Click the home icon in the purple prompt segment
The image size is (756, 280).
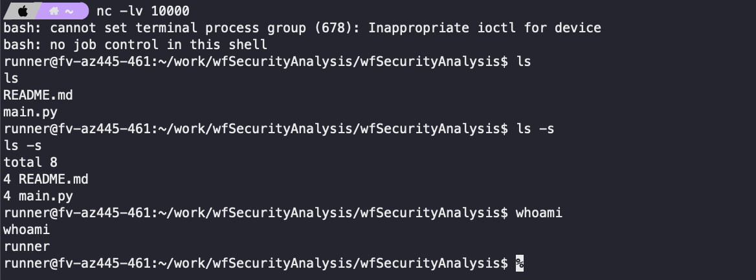(x=54, y=11)
